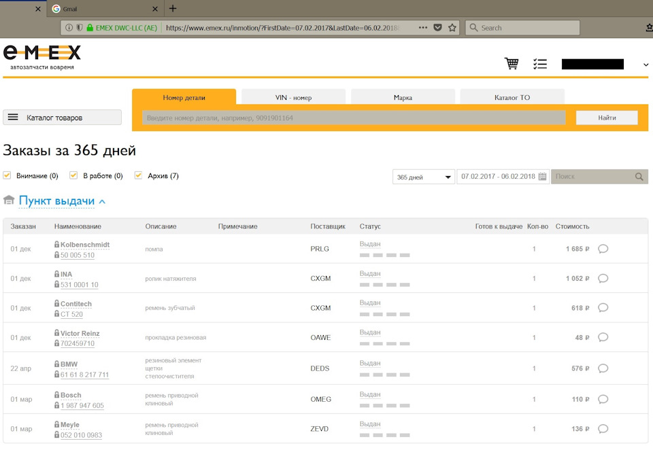
Task: Click Выдан status of ZEVD order
Action: click(x=370, y=423)
